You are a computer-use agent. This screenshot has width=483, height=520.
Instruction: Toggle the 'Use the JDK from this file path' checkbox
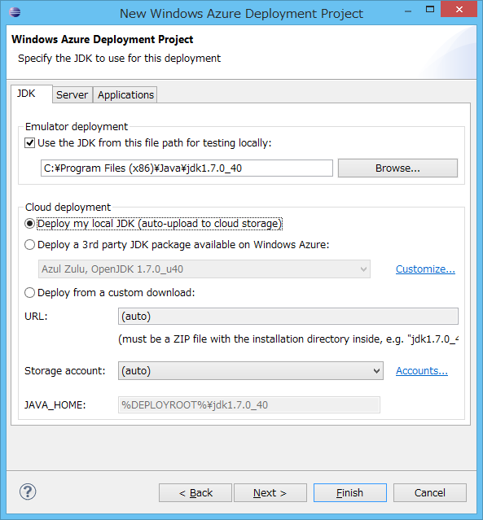pos(30,143)
